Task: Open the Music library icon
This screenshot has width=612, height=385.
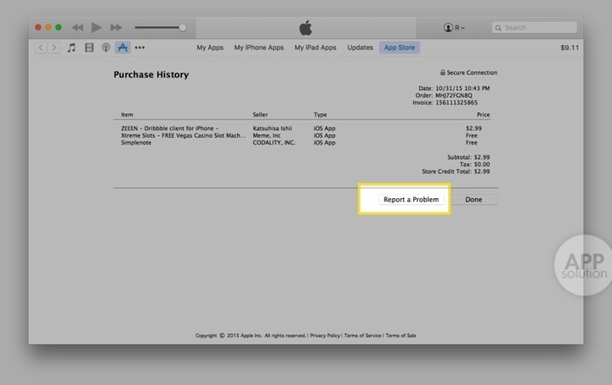Action: click(72, 48)
